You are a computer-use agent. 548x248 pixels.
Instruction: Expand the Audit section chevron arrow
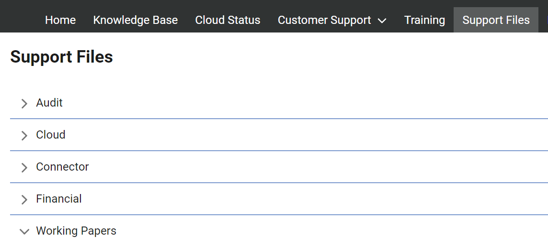point(24,104)
